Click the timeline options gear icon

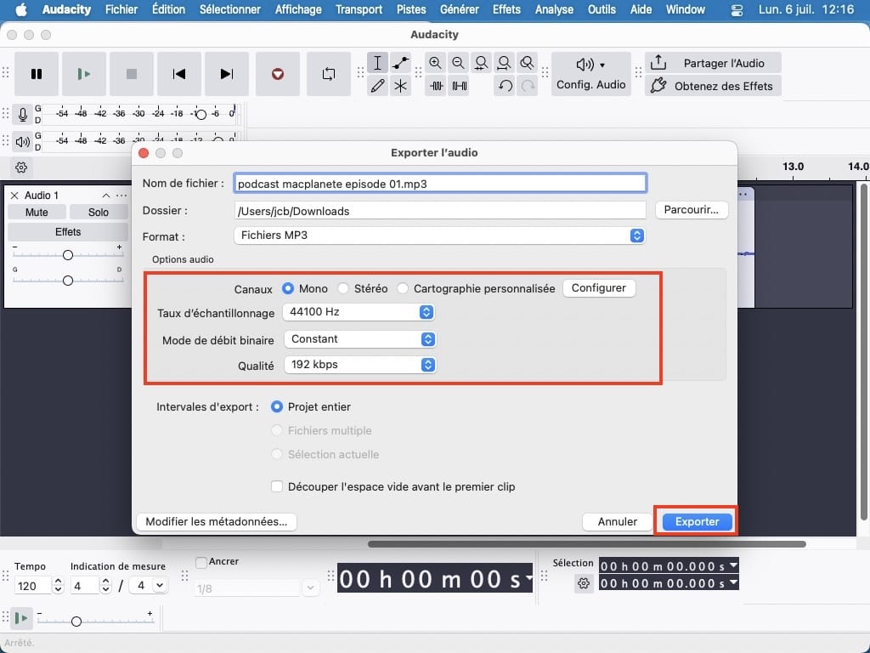pyautogui.click(x=21, y=168)
